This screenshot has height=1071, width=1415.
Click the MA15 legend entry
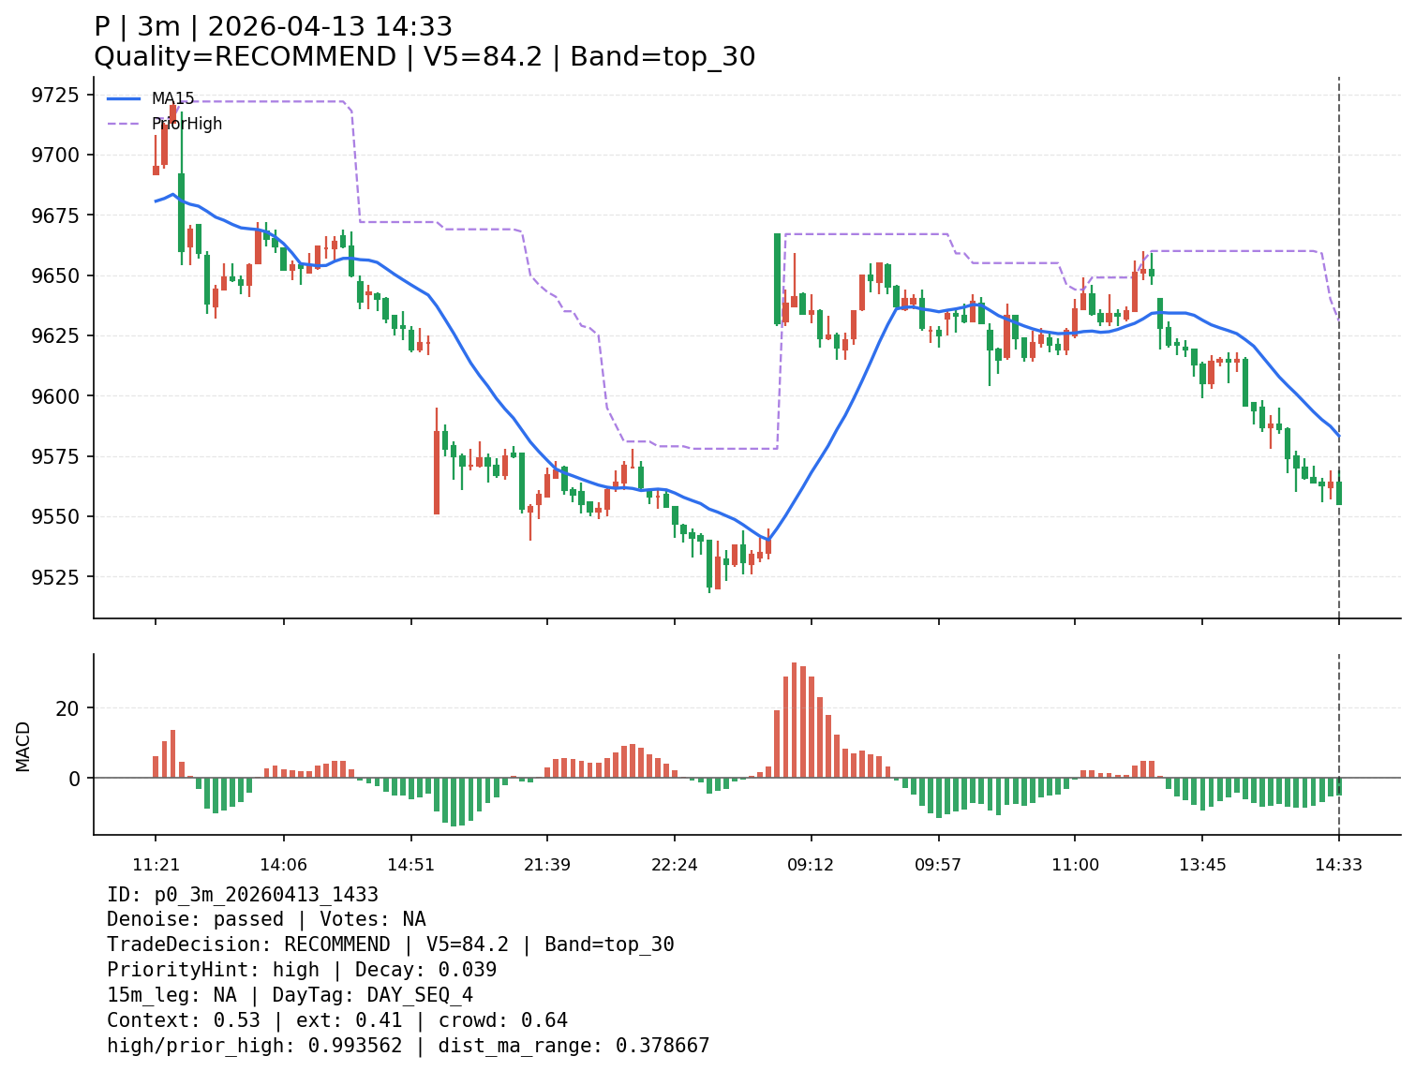point(172,98)
